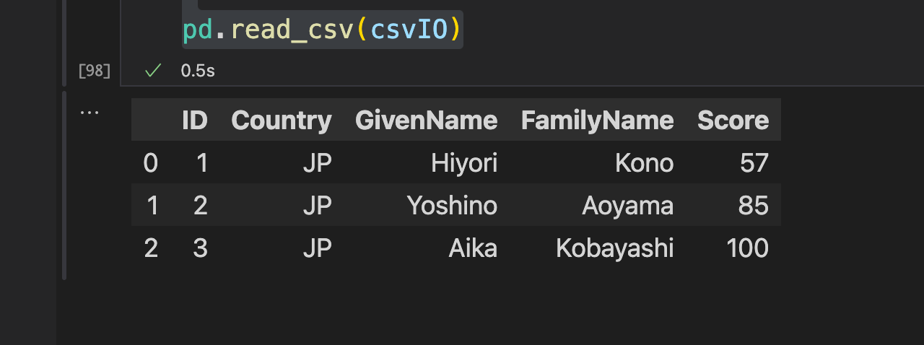This screenshot has height=345, width=924.
Task: Click the score value 100
Action: [x=748, y=249]
